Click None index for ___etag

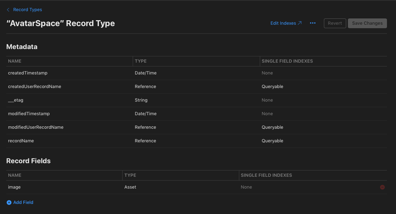267,100
